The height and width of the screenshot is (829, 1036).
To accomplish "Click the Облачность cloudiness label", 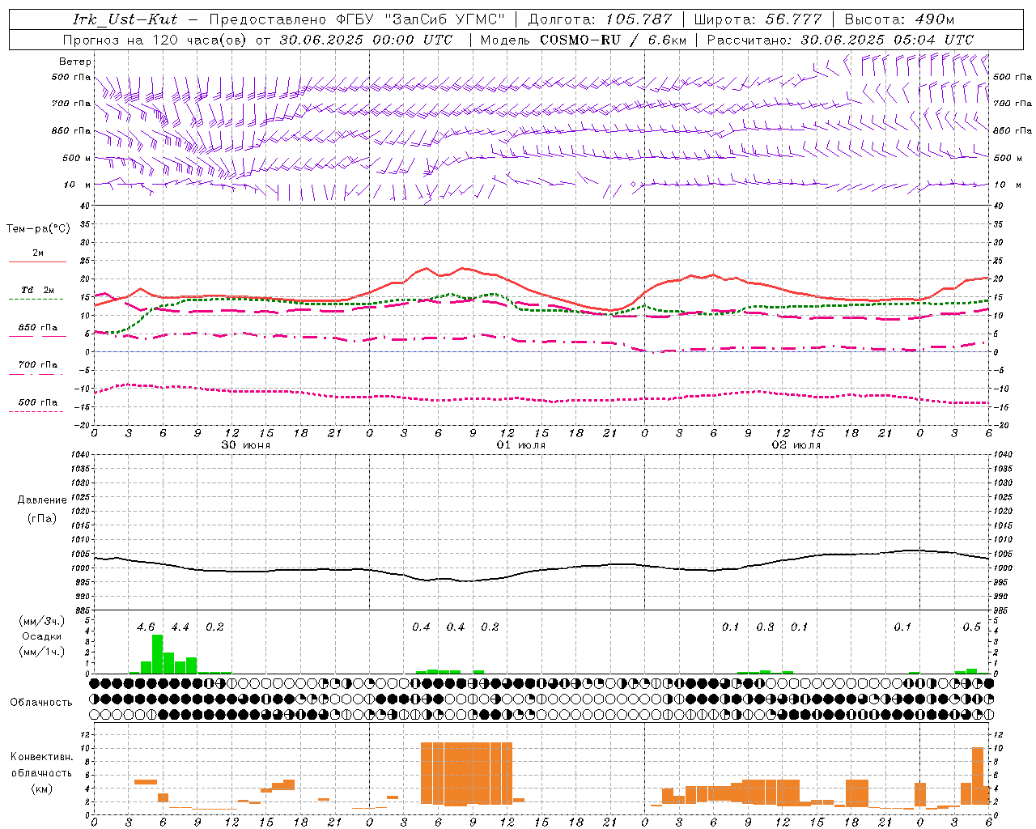I will click(x=41, y=703).
